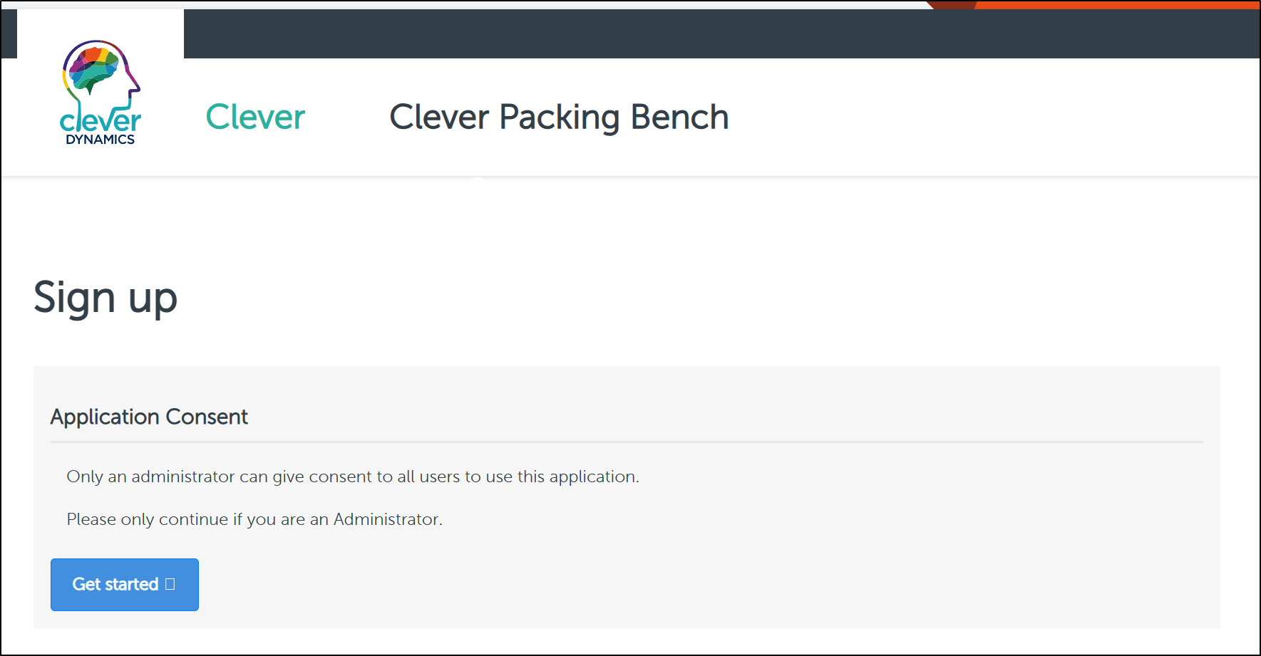Screen dimensions: 1261x656
Task: Click the 'clever' wordmark in the logo
Action: pos(100,120)
